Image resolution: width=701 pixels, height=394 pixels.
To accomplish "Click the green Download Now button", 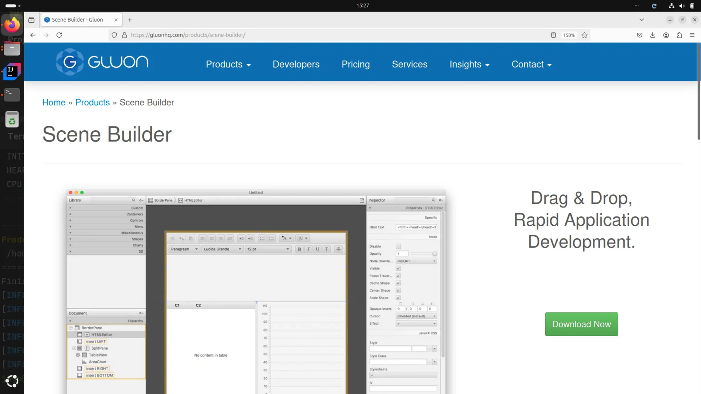I will 581,324.
